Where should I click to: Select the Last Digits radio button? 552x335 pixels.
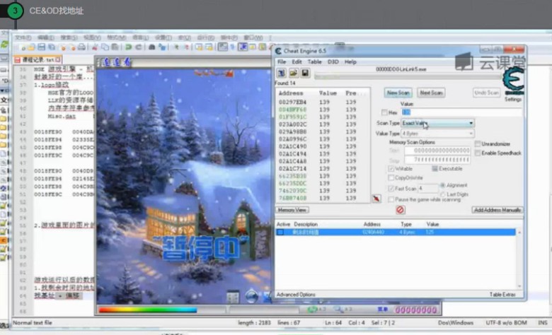coord(442,194)
